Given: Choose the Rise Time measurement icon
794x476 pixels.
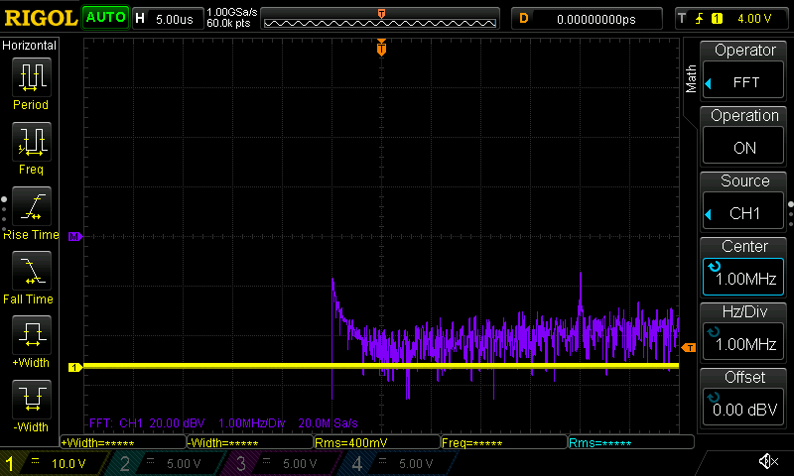Looking at the screenshot, I should point(31,206).
